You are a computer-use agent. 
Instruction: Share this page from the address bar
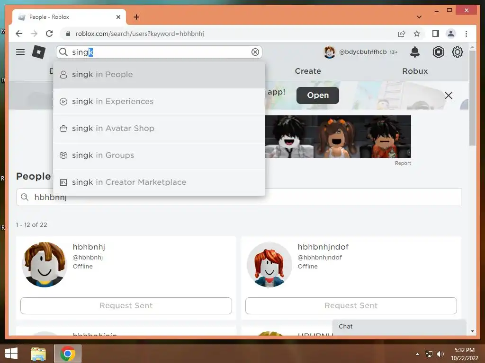click(402, 34)
